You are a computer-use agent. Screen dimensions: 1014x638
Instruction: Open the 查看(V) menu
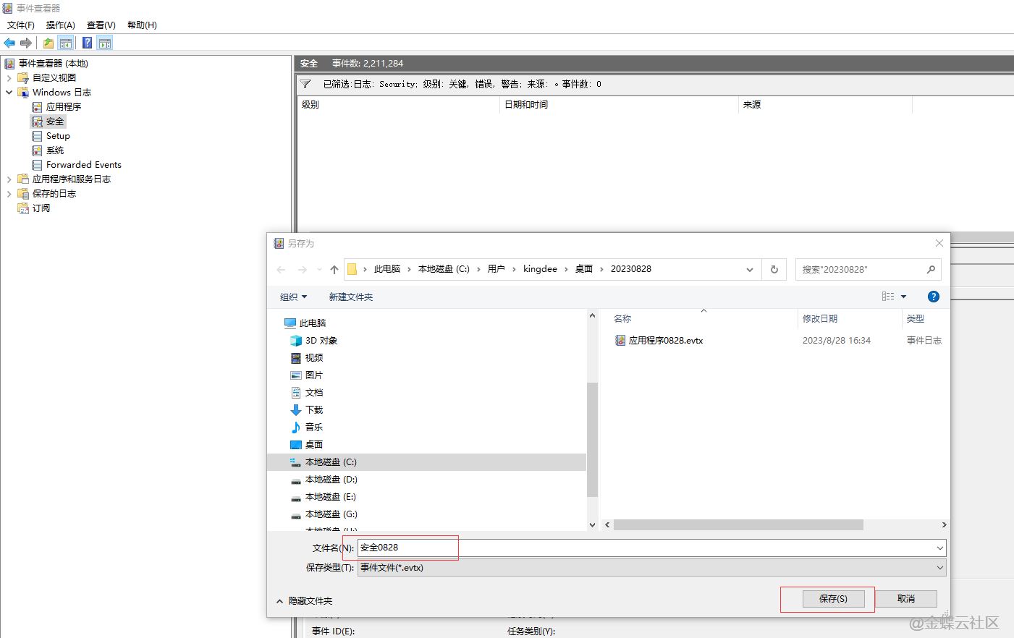101,25
